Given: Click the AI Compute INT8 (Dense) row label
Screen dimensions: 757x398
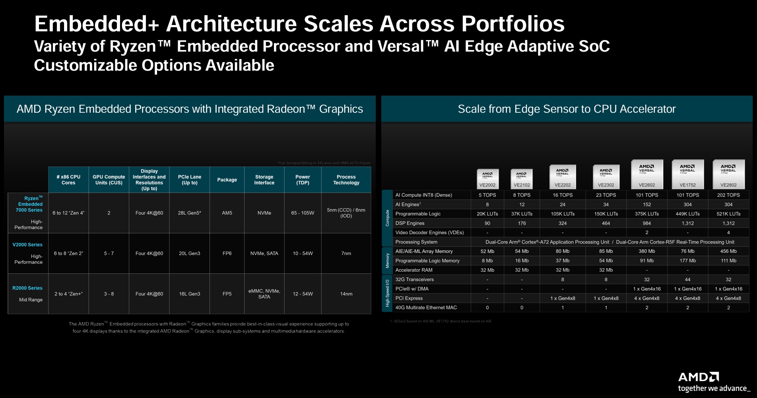Looking at the screenshot, I should click(423, 195).
